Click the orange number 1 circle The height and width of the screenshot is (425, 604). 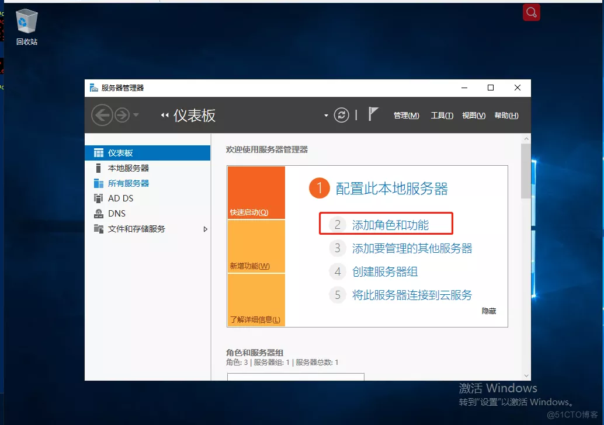click(320, 188)
